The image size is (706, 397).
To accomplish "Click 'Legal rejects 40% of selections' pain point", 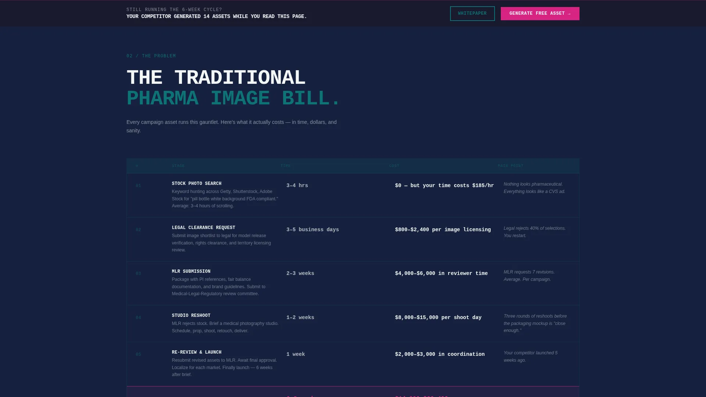I will tap(535, 232).
